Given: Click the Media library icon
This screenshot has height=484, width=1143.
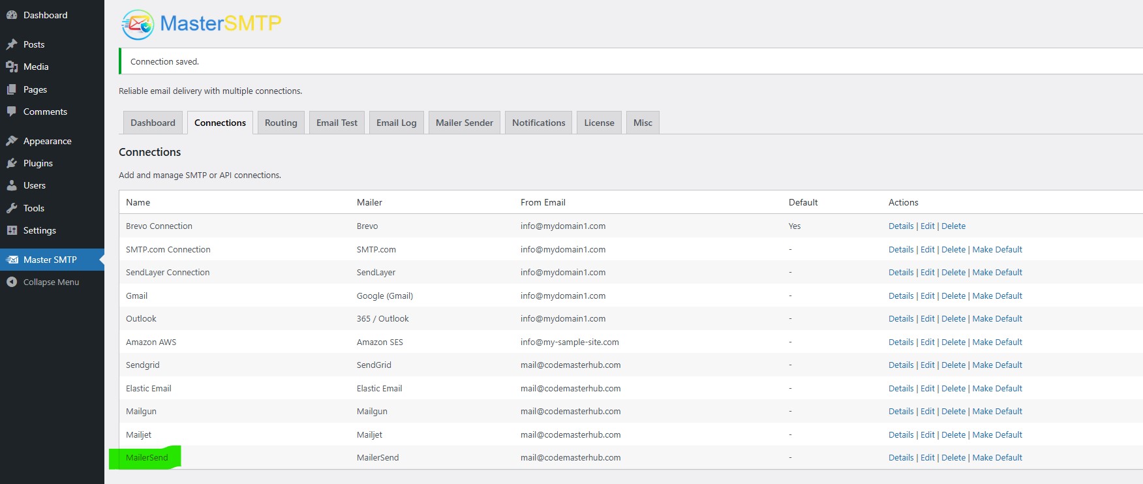Looking at the screenshot, I should [12, 67].
